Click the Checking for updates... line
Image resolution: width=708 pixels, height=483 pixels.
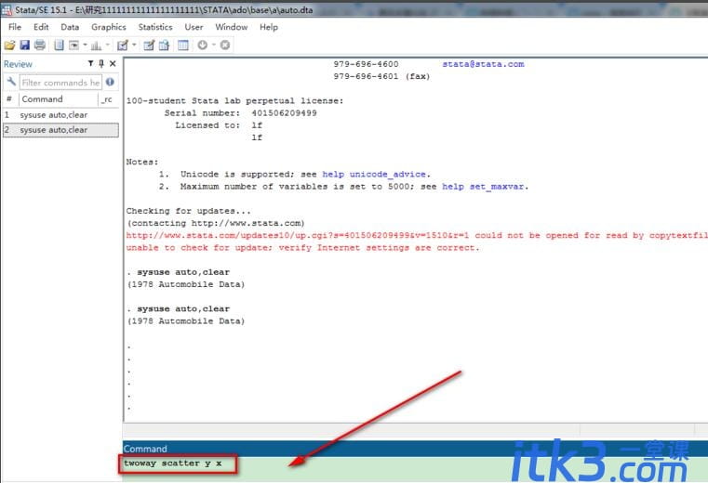[188, 211]
